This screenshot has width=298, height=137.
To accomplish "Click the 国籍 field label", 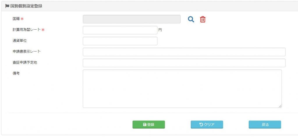I will [x=16, y=19].
